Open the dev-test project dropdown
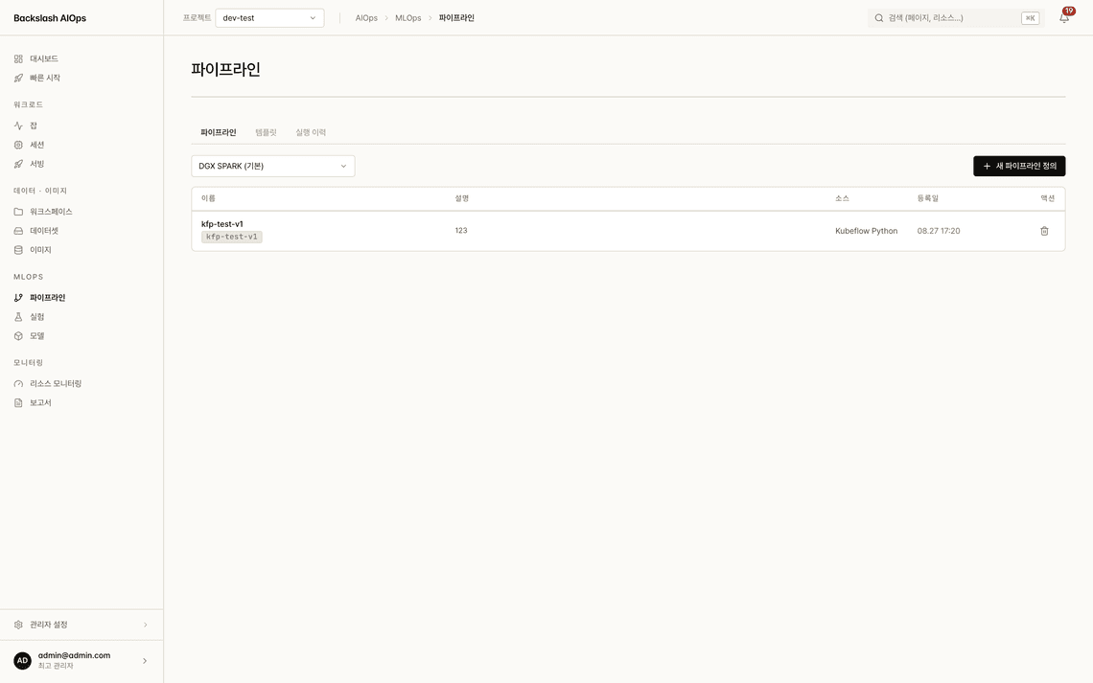This screenshot has height=683, width=1093. tap(269, 18)
